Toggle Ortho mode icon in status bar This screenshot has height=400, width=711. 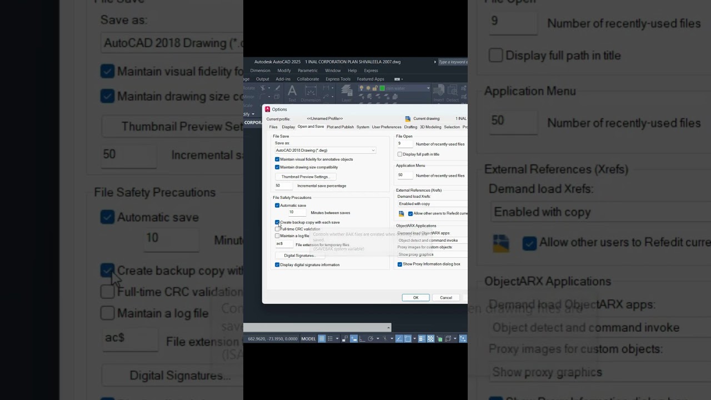[362, 338]
